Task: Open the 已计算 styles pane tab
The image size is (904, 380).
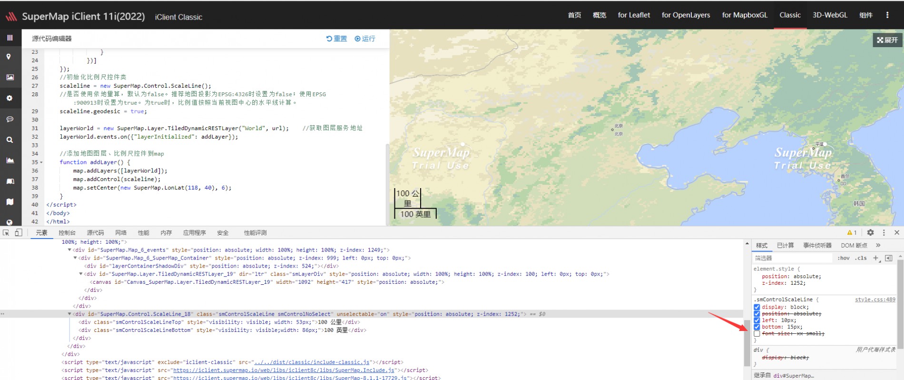Action: (786, 245)
